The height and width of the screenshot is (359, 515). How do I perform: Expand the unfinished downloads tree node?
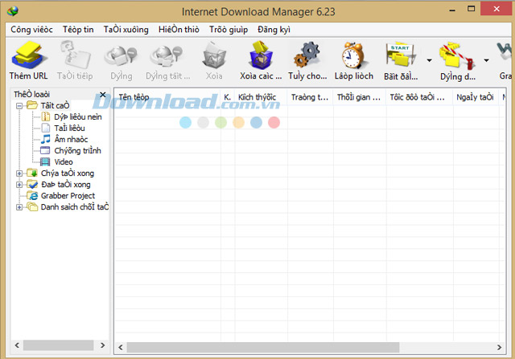pos(19,173)
